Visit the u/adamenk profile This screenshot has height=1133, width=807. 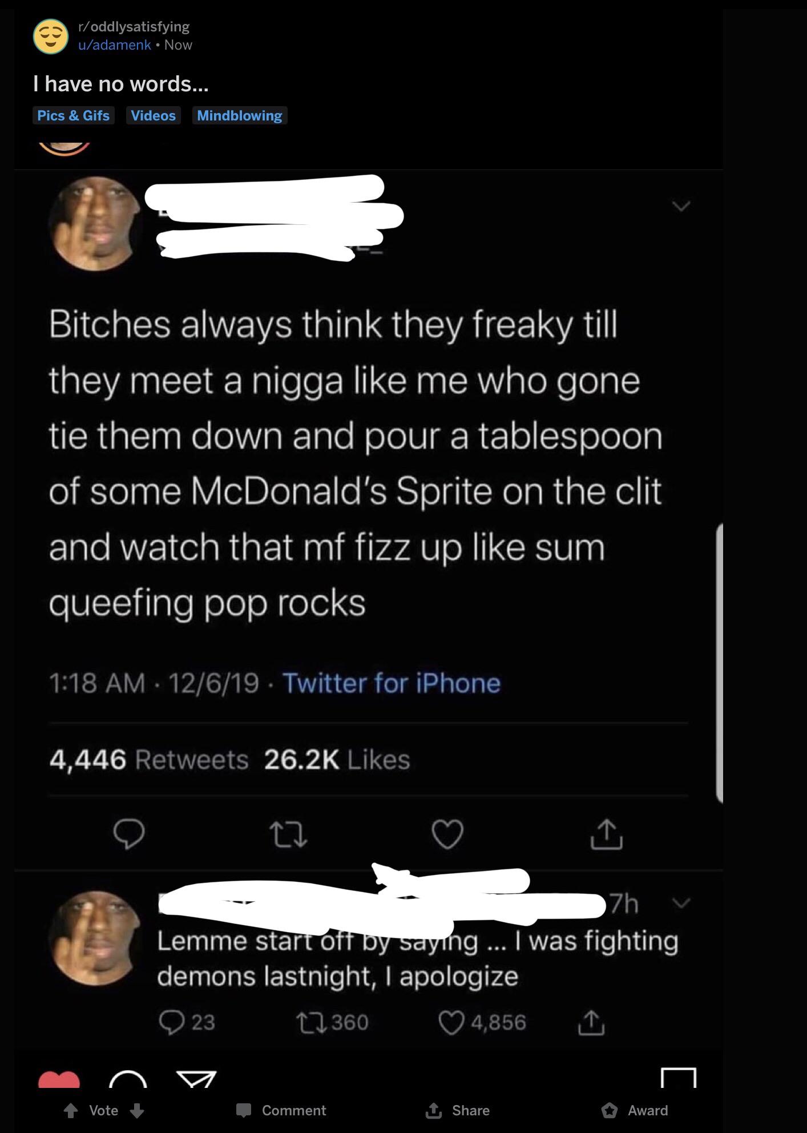(x=114, y=45)
